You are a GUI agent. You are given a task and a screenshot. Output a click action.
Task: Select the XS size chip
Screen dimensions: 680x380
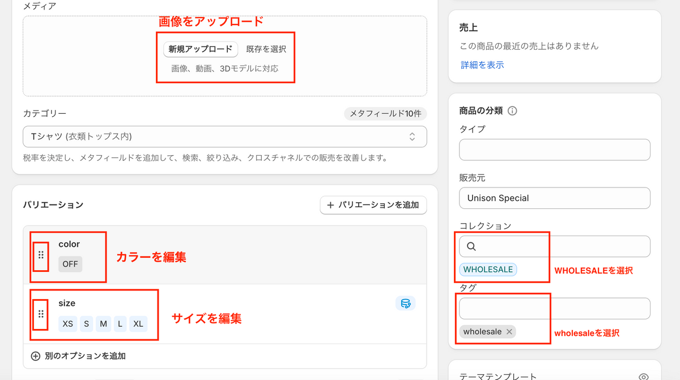68,324
